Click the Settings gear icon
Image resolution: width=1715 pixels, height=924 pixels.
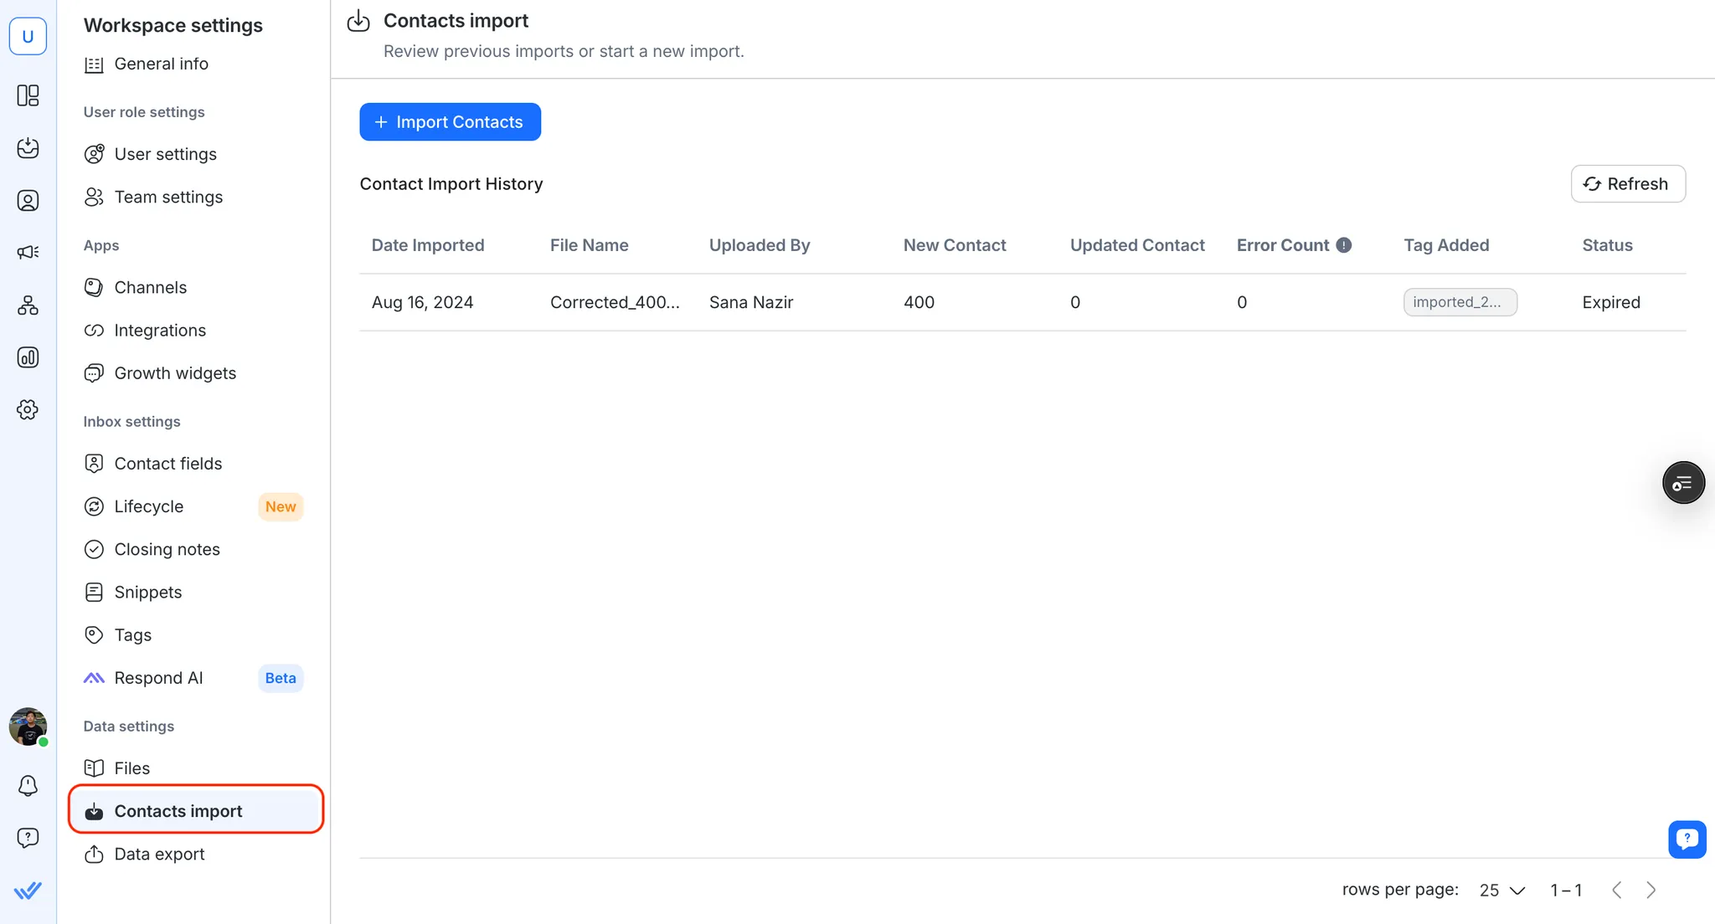coord(28,409)
